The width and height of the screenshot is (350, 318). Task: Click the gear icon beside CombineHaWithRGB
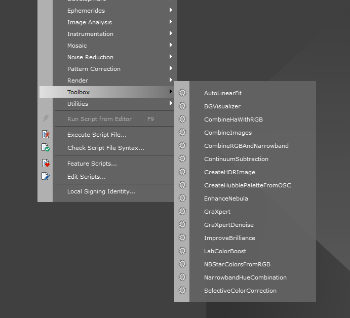tap(182, 119)
